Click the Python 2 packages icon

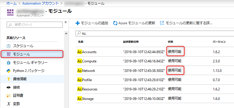(x=9, y=71)
